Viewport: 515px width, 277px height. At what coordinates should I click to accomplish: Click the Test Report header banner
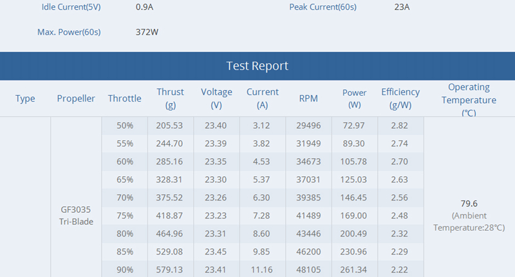(x=257, y=66)
